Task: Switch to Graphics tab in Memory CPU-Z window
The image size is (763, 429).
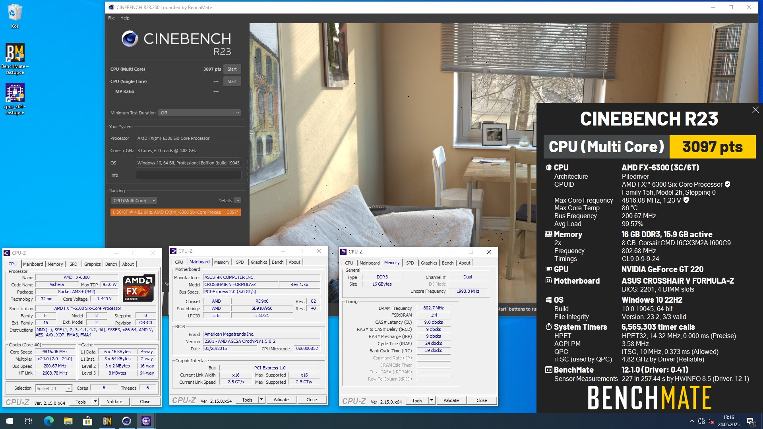Action: click(x=429, y=263)
